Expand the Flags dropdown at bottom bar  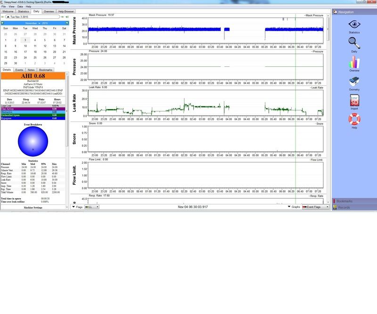77,207
